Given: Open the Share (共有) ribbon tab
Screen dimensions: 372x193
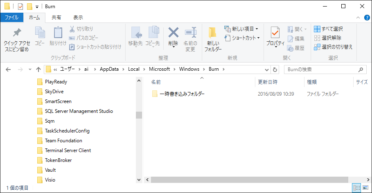Looking at the screenshot, I should 56,18.
